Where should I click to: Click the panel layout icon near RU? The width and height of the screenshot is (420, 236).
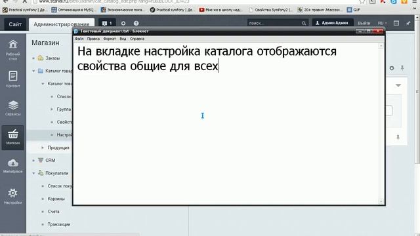[396, 24]
